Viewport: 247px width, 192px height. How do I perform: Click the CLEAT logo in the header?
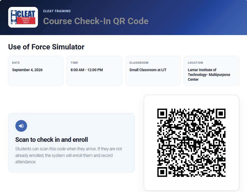pyautogui.click(x=23, y=17)
